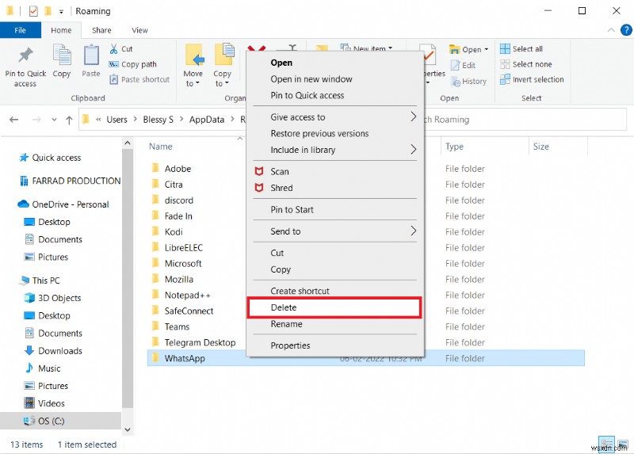Expand the ribbon Open button dropdown
The width and height of the screenshot is (634, 454).
[487, 50]
